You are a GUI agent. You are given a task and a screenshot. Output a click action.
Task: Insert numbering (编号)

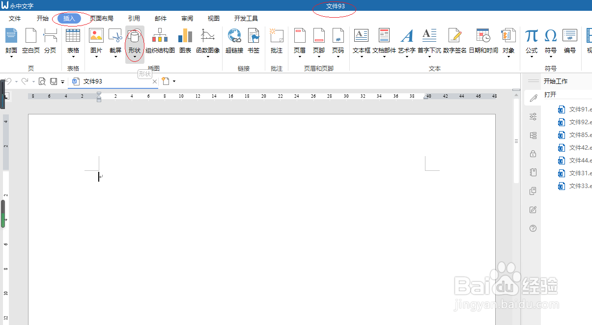pyautogui.click(x=570, y=40)
